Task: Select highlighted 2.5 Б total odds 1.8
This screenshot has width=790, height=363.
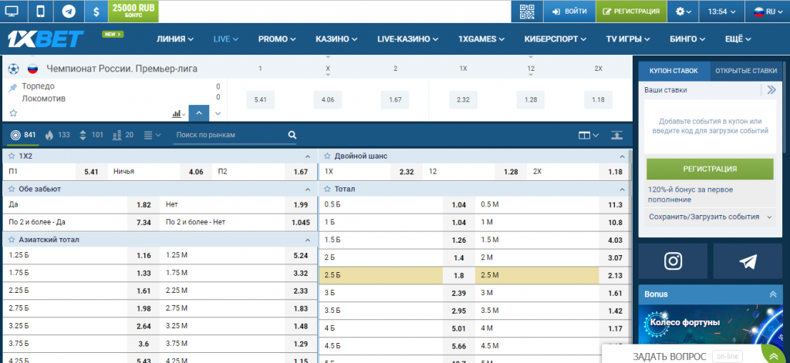Action: pos(457,274)
